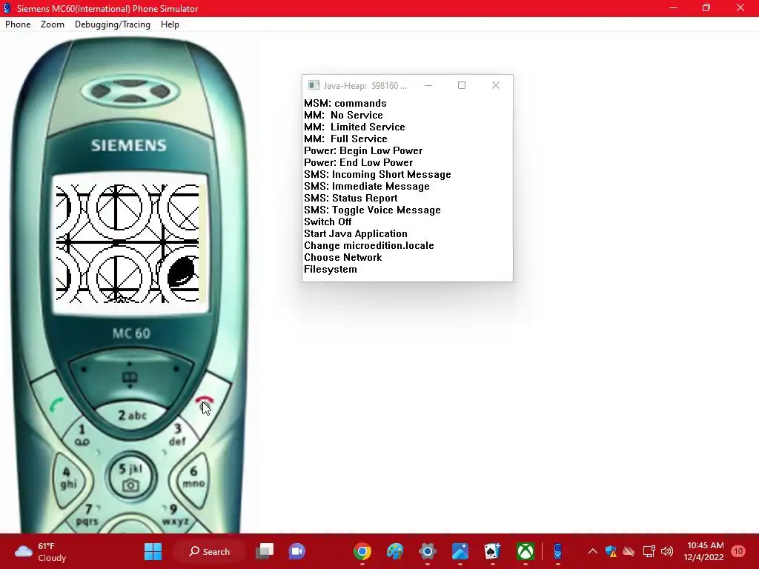Image resolution: width=759 pixels, height=569 pixels.
Task: Open the volume tray icon
Action: (x=667, y=551)
